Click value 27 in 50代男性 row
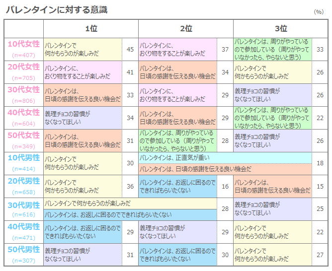The image size is (332, 271). pyautogui.click(x=320, y=255)
